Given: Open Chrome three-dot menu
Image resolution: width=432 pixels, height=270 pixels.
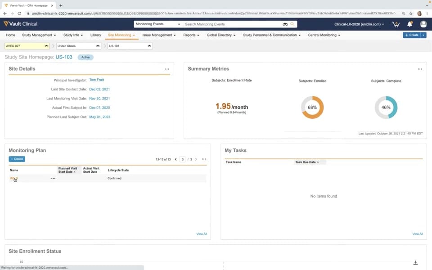Looking at the screenshot, I should 427,13.
